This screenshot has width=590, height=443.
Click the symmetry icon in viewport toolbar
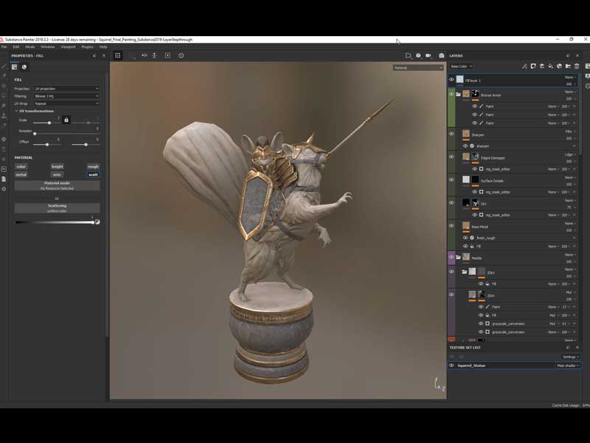click(x=144, y=55)
